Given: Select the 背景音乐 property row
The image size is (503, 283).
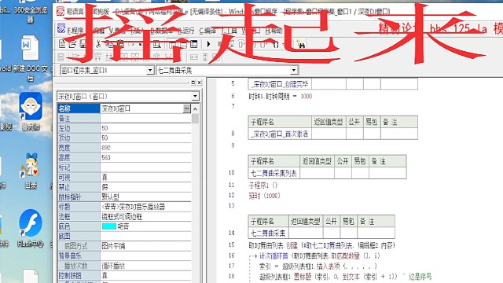Looking at the screenshot, I should point(124,256).
